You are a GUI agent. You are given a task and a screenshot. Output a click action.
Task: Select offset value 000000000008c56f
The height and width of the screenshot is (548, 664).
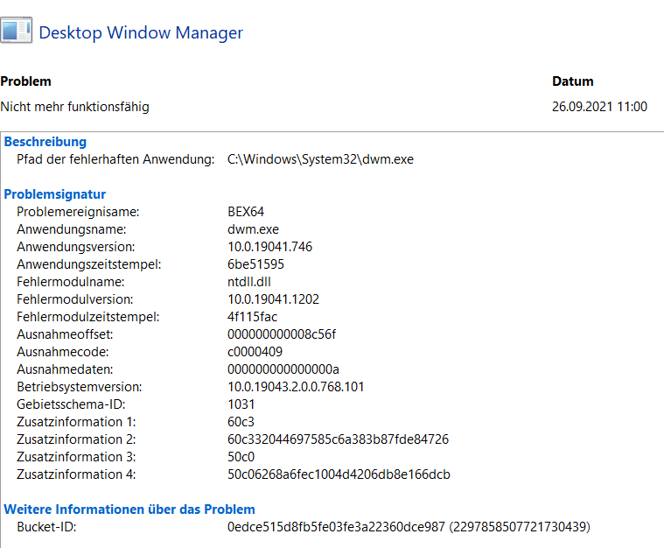click(x=282, y=334)
